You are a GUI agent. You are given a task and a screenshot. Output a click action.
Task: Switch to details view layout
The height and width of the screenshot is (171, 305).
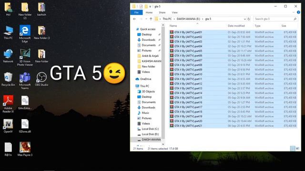tap(293, 149)
